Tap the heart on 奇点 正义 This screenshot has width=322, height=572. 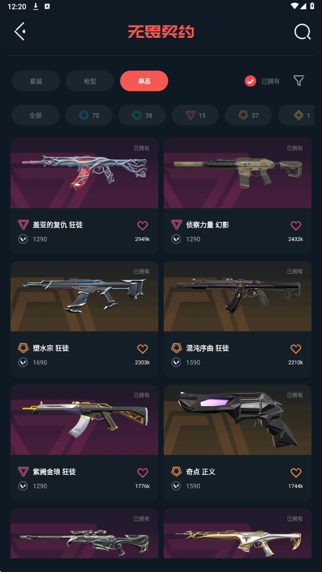point(296,472)
